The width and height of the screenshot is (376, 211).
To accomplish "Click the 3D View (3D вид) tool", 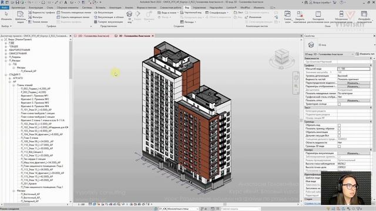I will 129,17.
